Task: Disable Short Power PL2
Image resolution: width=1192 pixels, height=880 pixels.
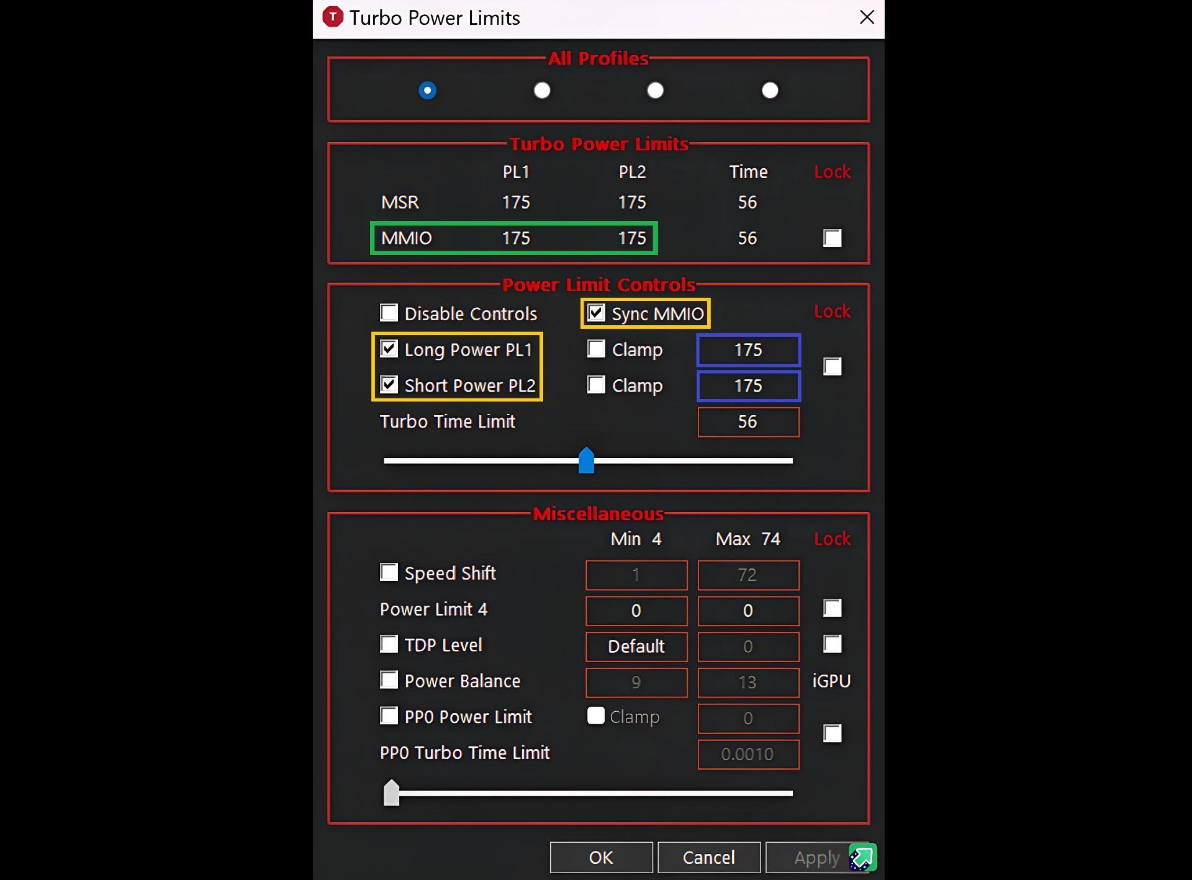Action: (x=389, y=385)
